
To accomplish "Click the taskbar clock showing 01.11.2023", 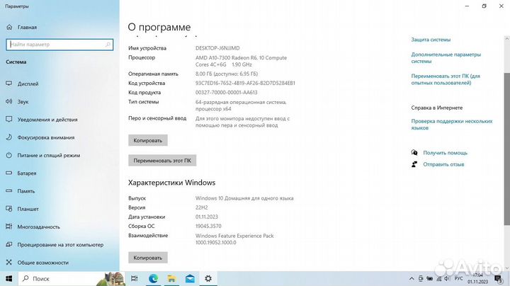I will (478, 278).
